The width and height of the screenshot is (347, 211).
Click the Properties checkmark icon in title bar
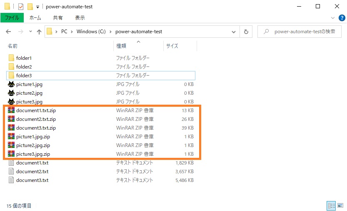pos(21,7)
